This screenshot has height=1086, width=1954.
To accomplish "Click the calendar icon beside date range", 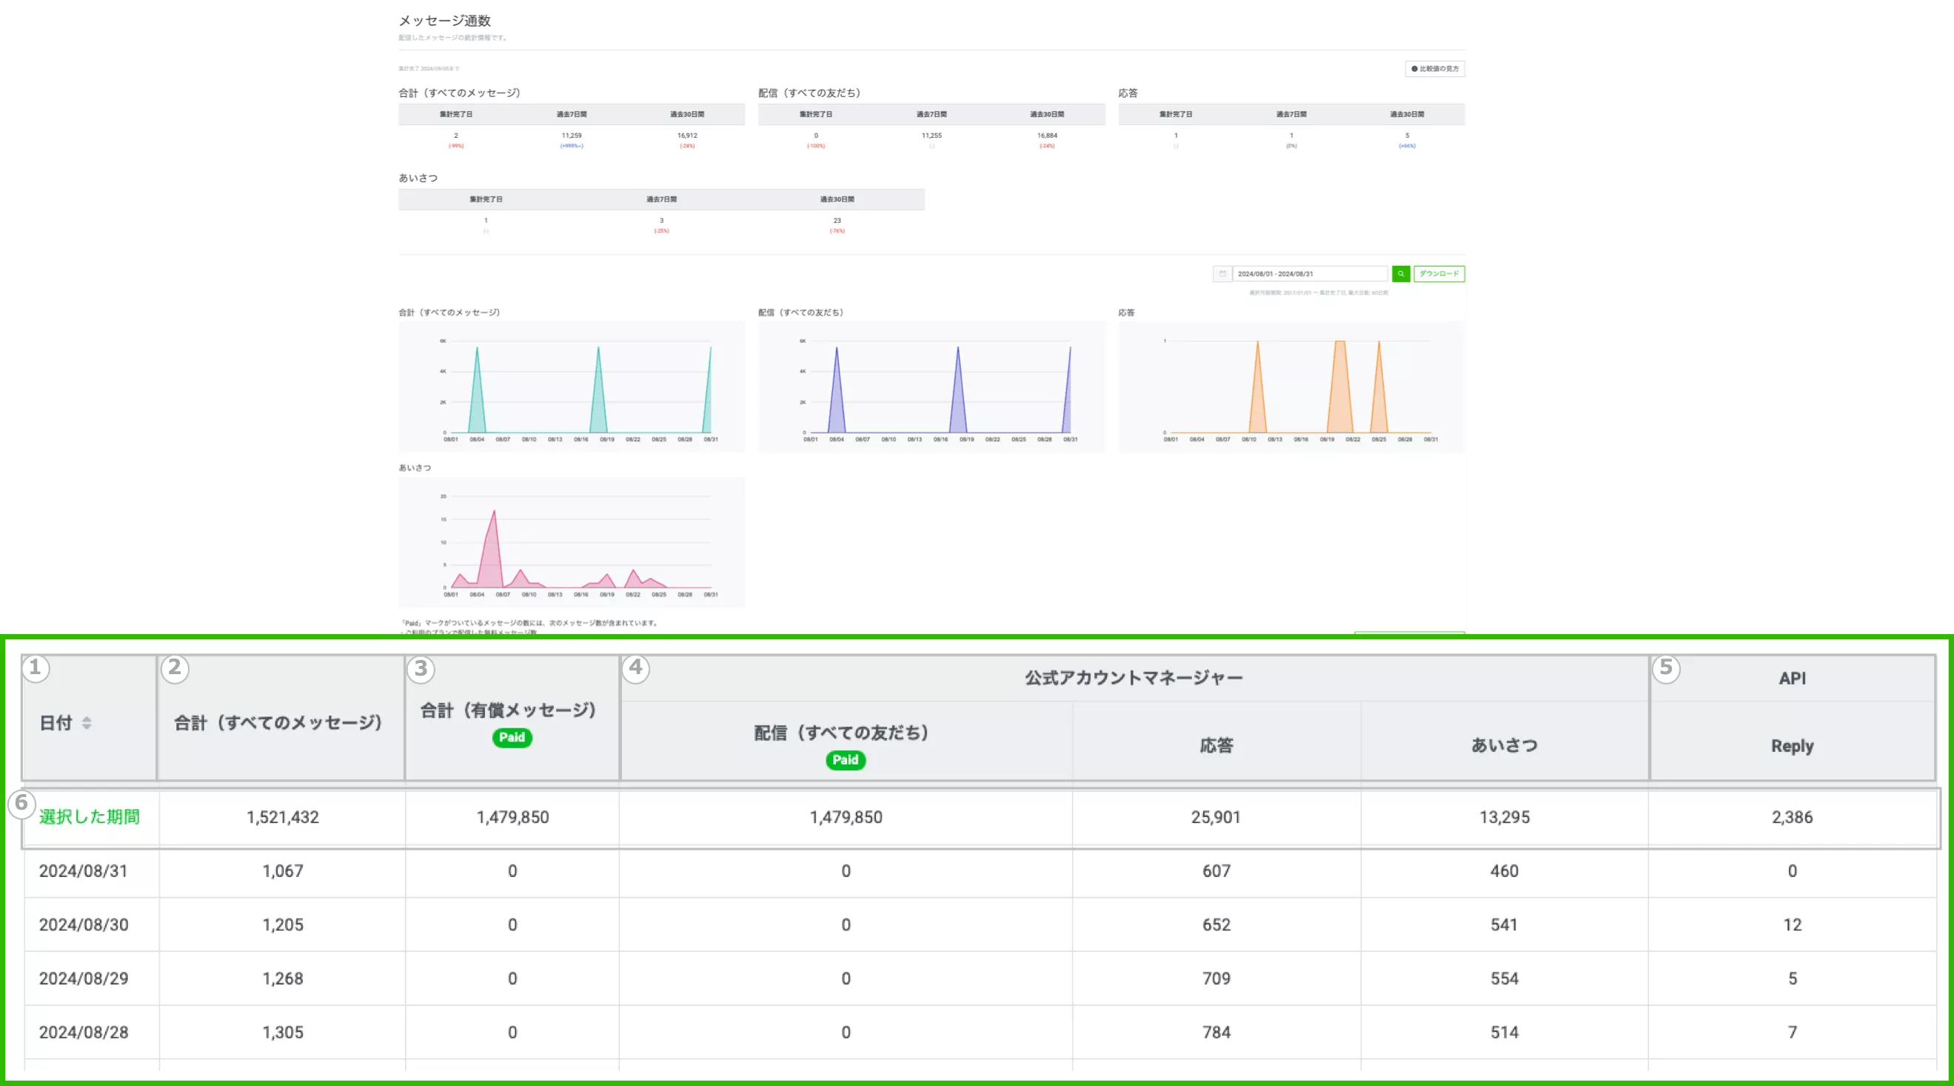I will [x=1222, y=274].
